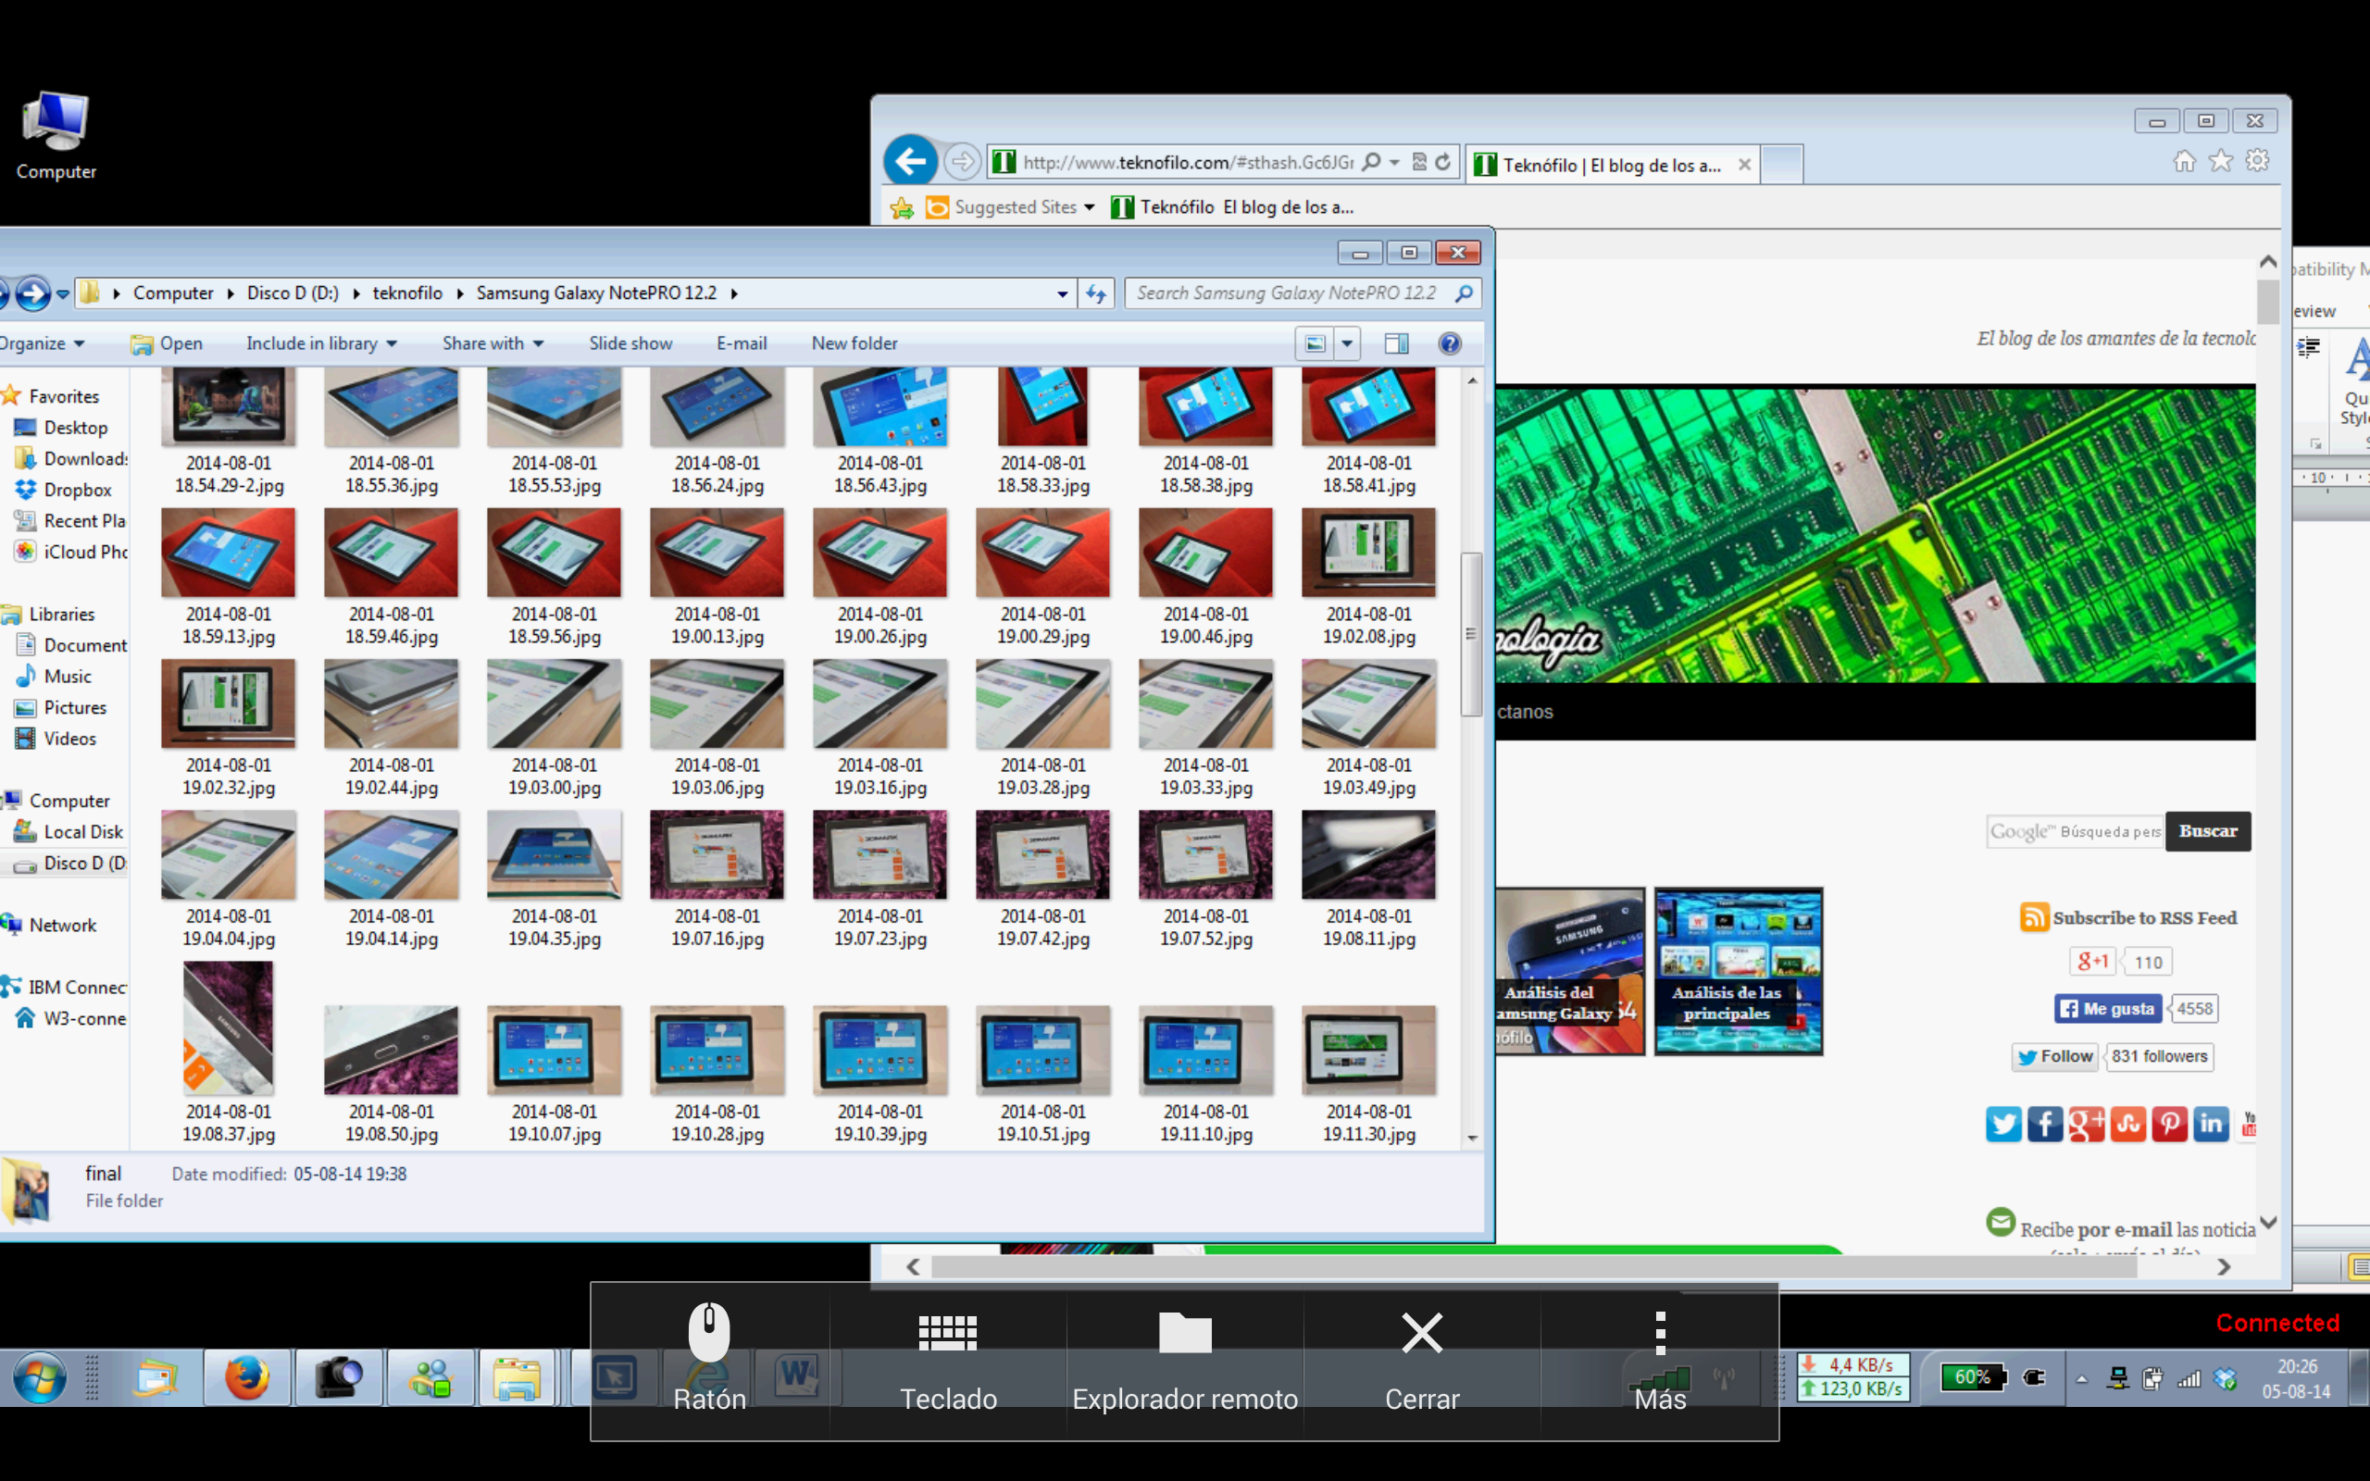The image size is (2370, 1481).
Task: Select Dropbox in the Favorites sidebar
Action: pyautogui.click(x=77, y=490)
